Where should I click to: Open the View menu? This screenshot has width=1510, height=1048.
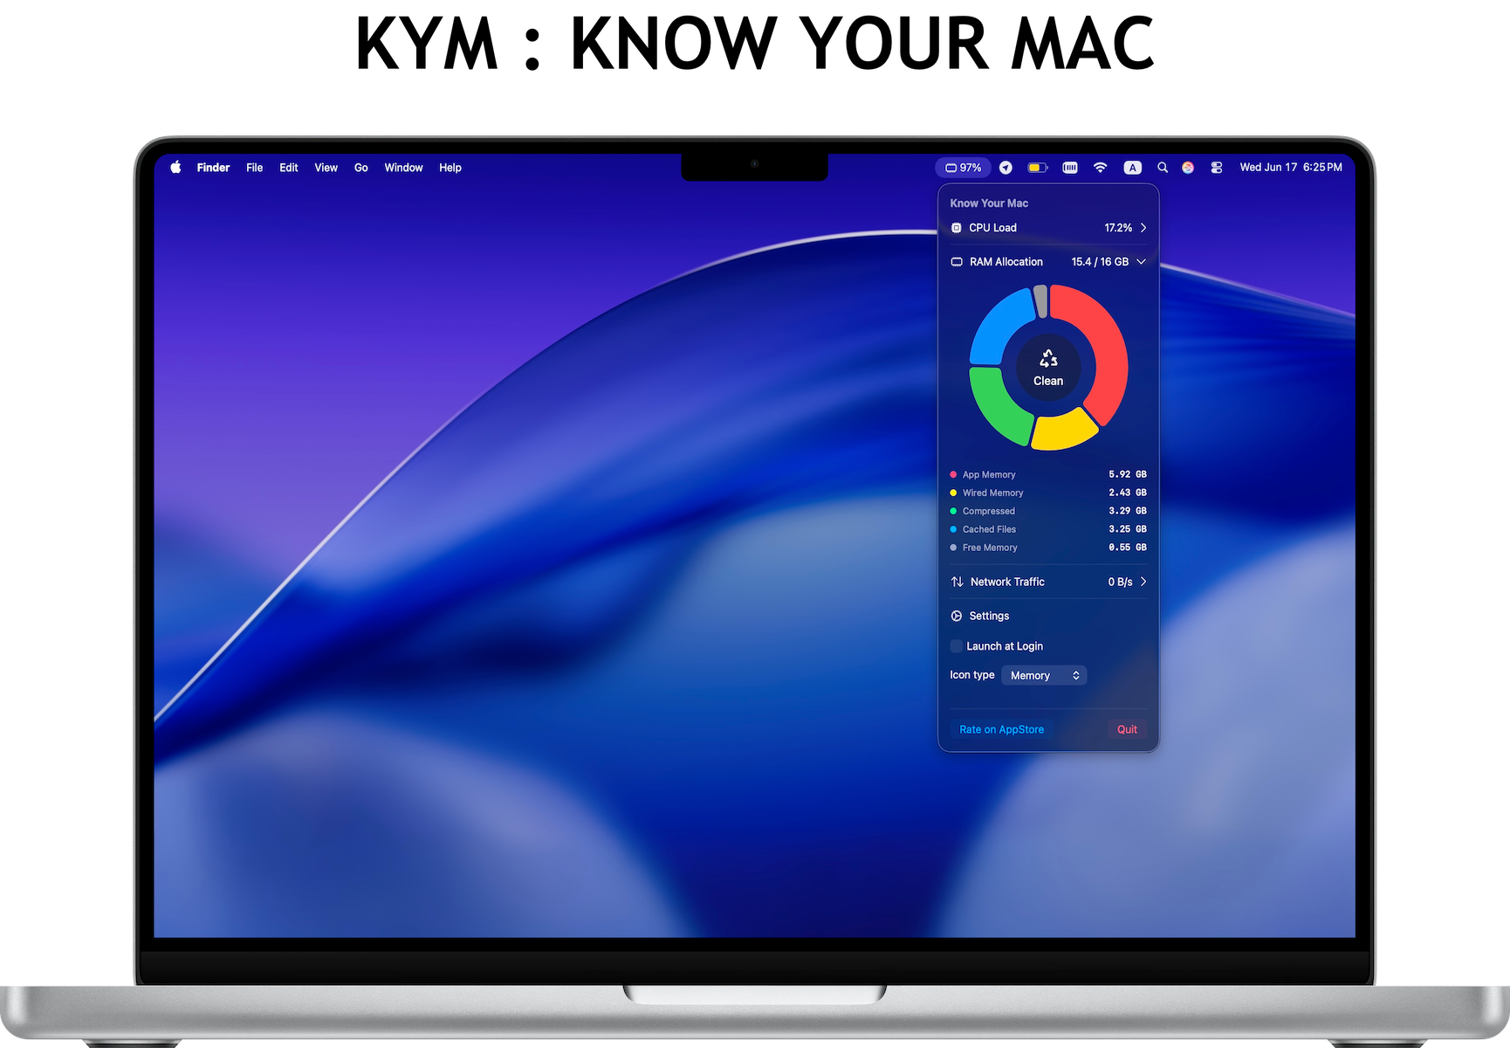point(326,168)
